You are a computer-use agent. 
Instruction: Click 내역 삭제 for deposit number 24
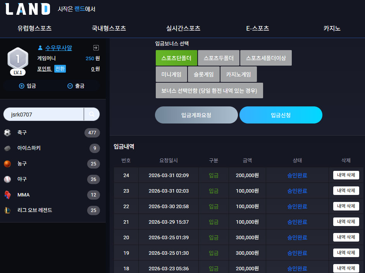pos(346,175)
